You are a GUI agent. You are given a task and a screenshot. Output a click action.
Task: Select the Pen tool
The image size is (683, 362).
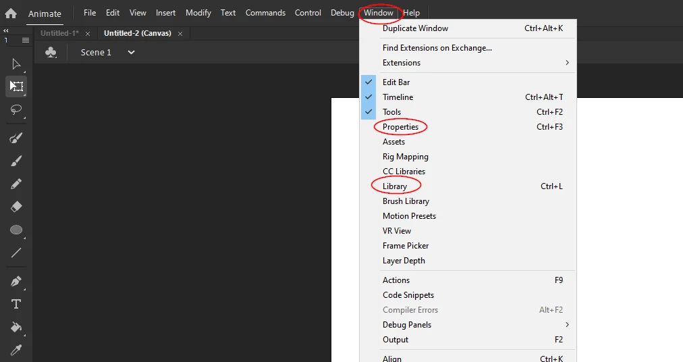click(16, 282)
